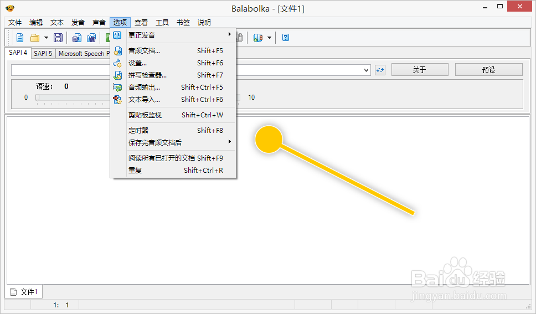Image resolution: width=536 pixels, height=314 pixels.
Task: Switch to the SAPI 5 tab
Action: (43, 54)
